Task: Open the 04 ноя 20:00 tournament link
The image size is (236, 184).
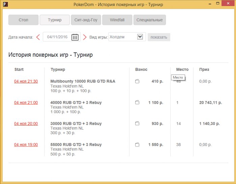Action: (26, 124)
